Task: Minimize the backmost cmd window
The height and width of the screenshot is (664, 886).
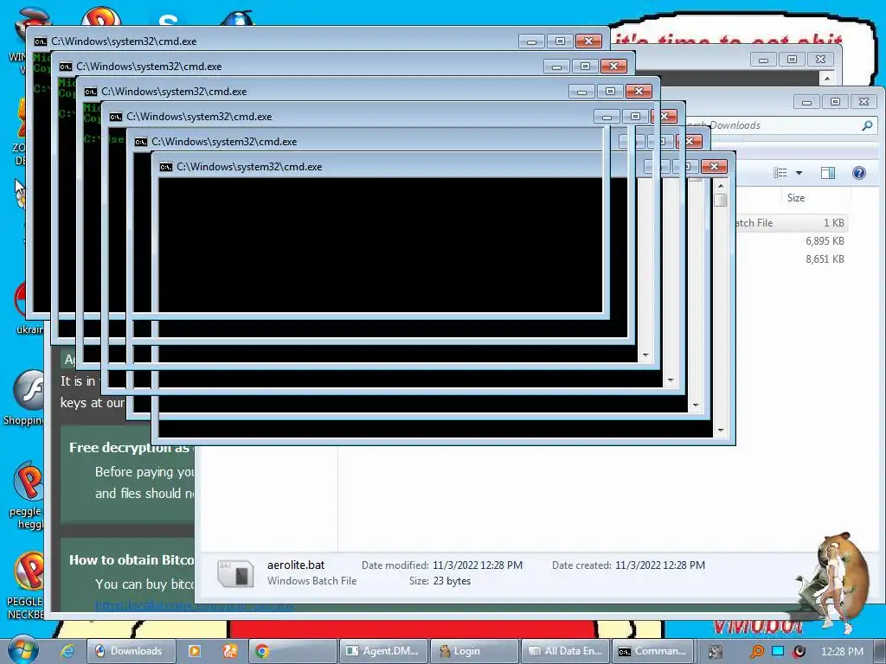Action: tap(531, 41)
